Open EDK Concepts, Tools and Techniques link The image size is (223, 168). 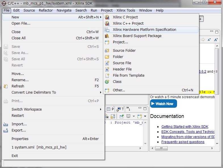[188, 132]
